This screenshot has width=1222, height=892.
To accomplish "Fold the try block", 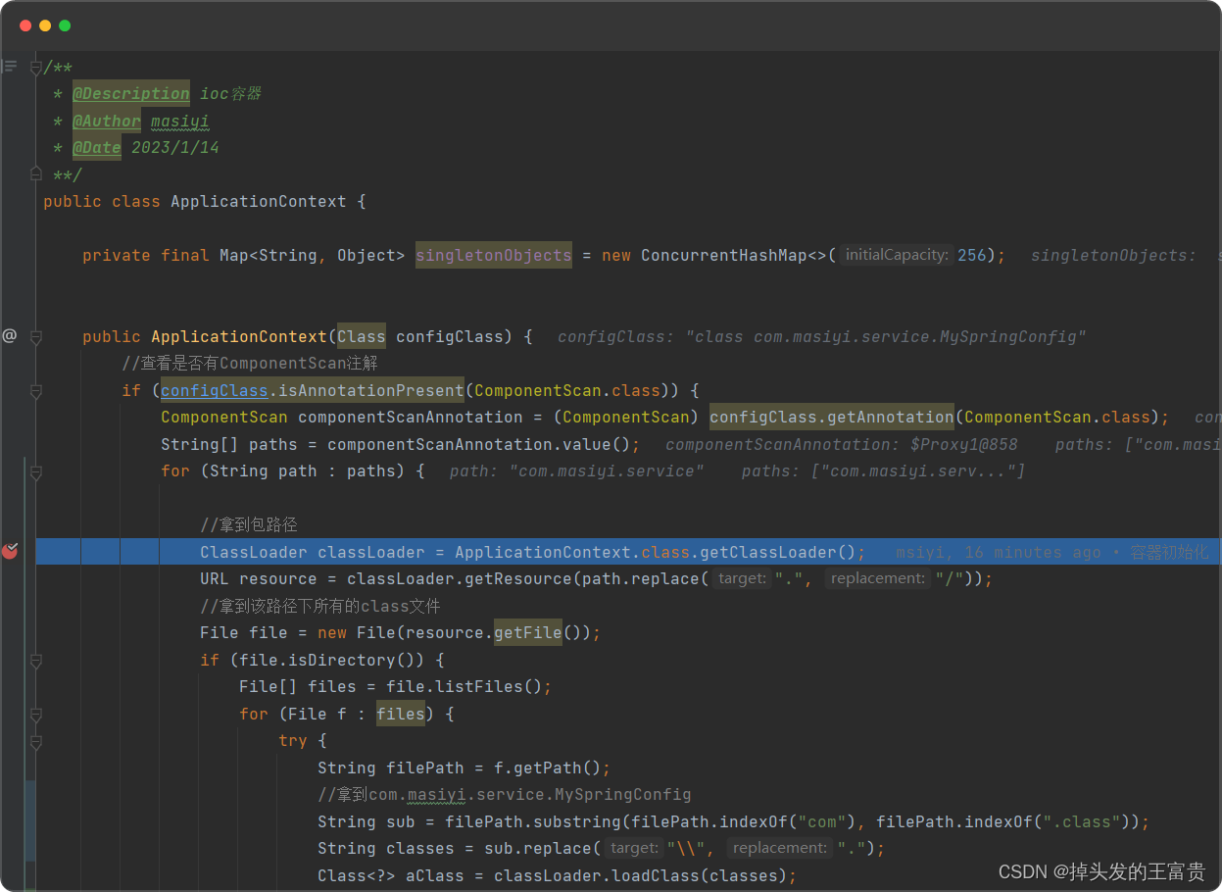I will [35, 742].
